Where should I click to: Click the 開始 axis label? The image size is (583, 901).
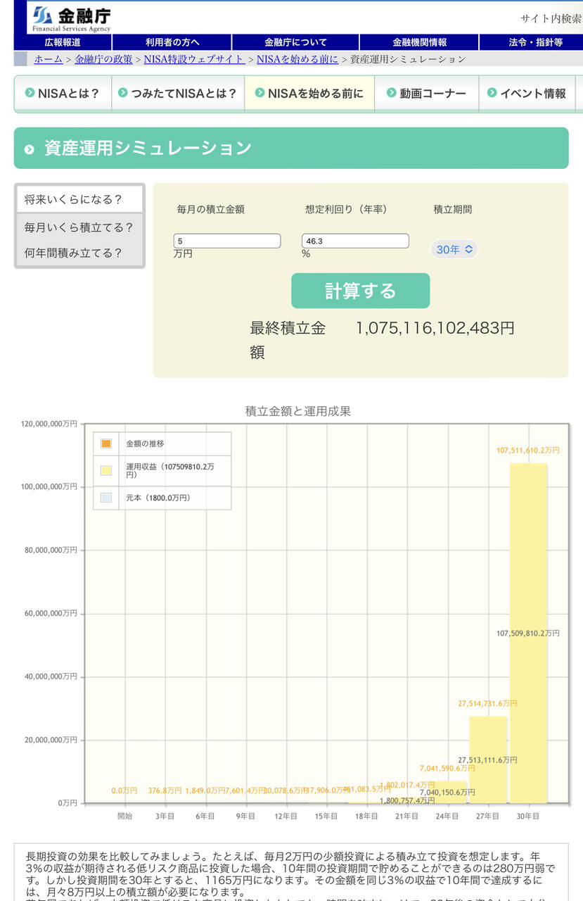(124, 816)
